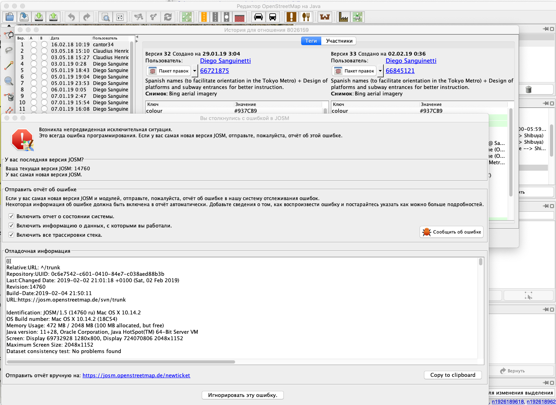Image resolution: width=556 pixels, height=405 pixels.
Task: Activate the Draw nodes tool in left sidebar
Action: [8, 65]
